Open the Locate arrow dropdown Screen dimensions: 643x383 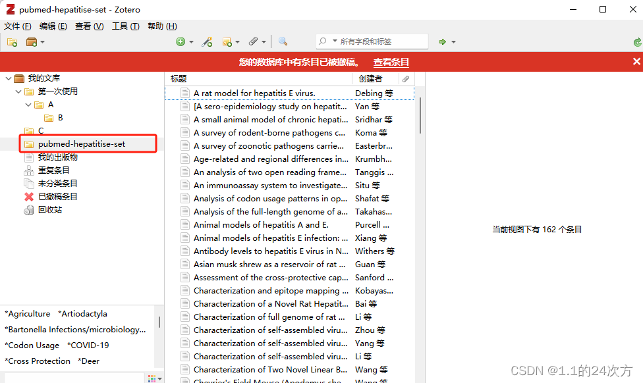[x=453, y=41]
